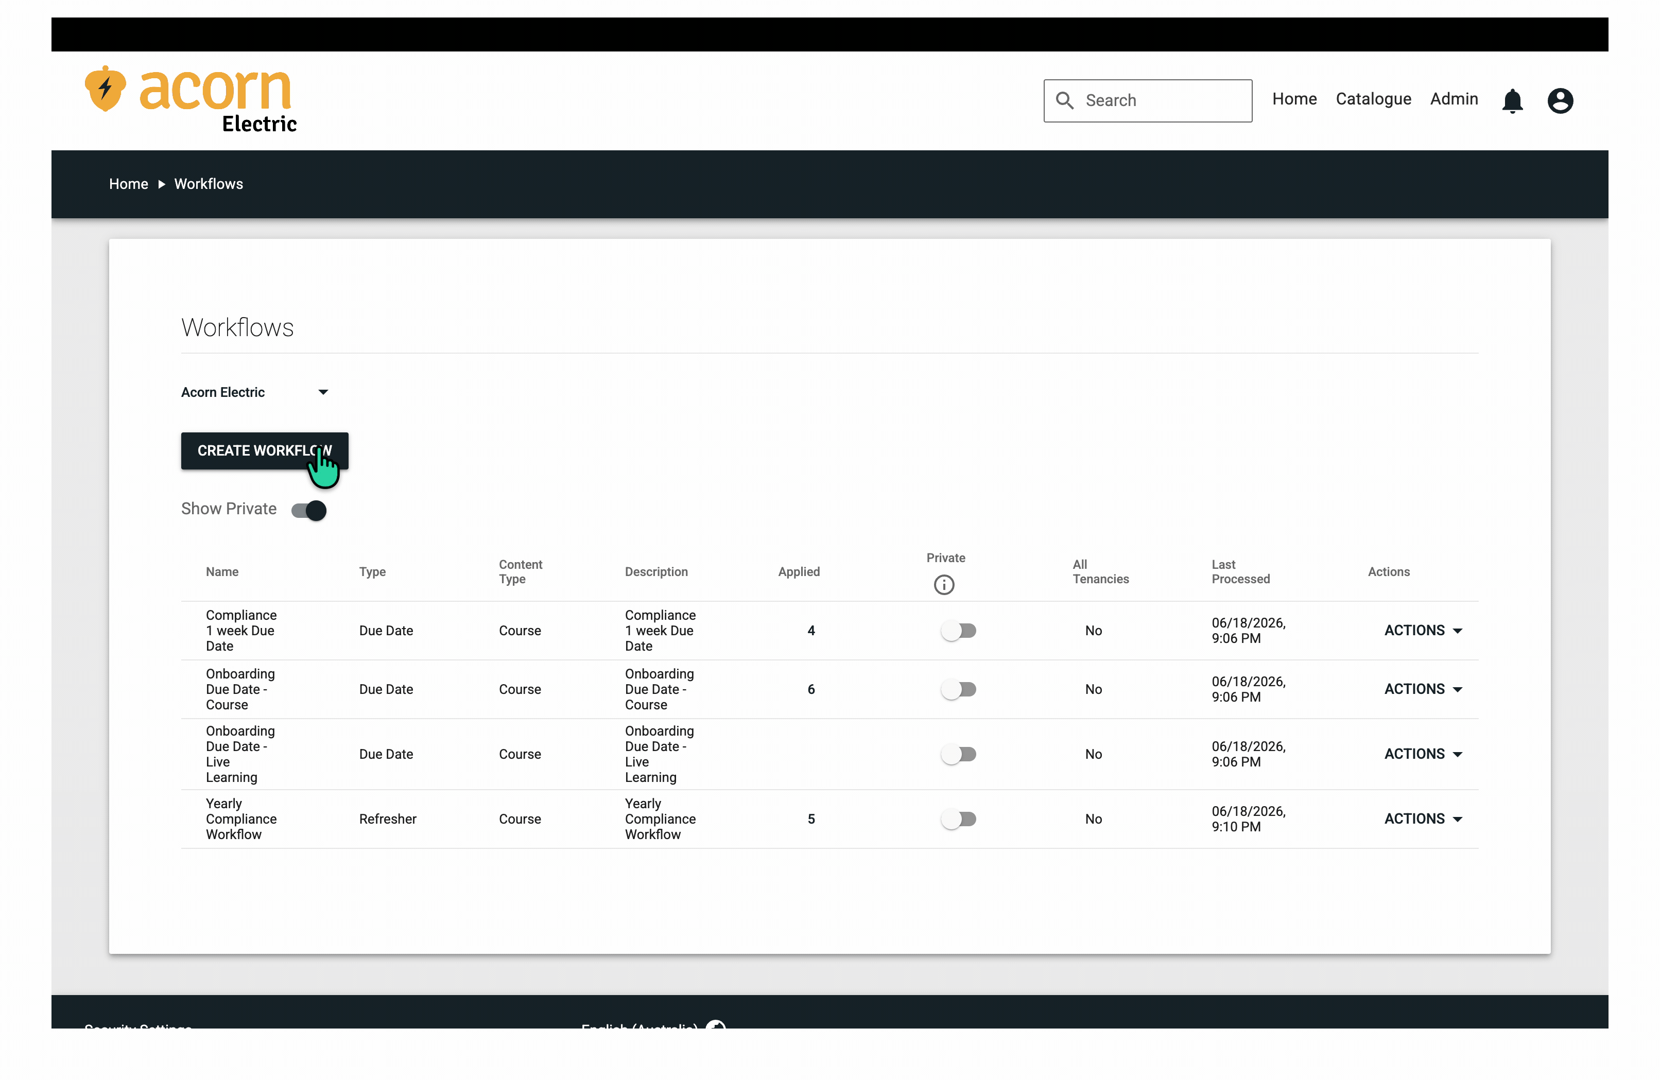Click into the Search field
This screenshot has height=1080, width=1660.
coord(1147,100)
